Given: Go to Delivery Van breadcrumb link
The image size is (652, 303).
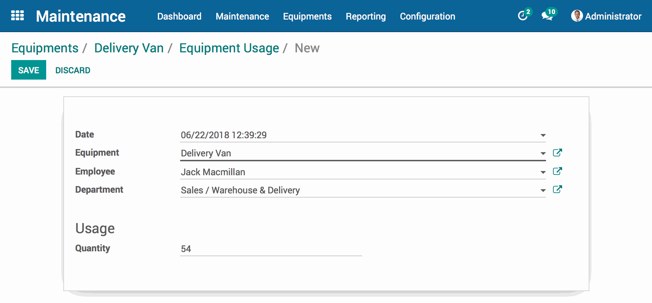Looking at the screenshot, I should pos(129,48).
